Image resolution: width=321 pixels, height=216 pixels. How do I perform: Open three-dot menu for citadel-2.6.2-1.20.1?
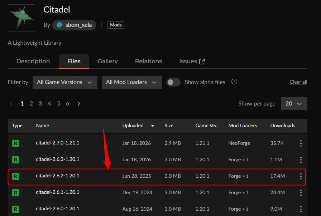(301, 176)
